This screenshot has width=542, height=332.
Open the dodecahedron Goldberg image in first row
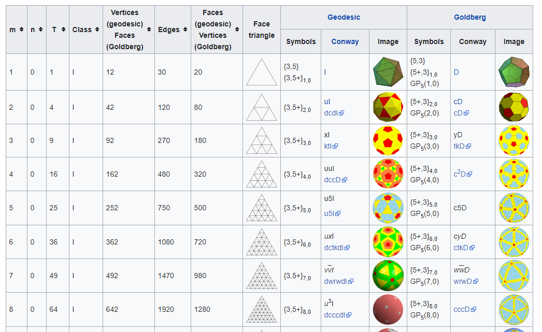[x=514, y=72]
